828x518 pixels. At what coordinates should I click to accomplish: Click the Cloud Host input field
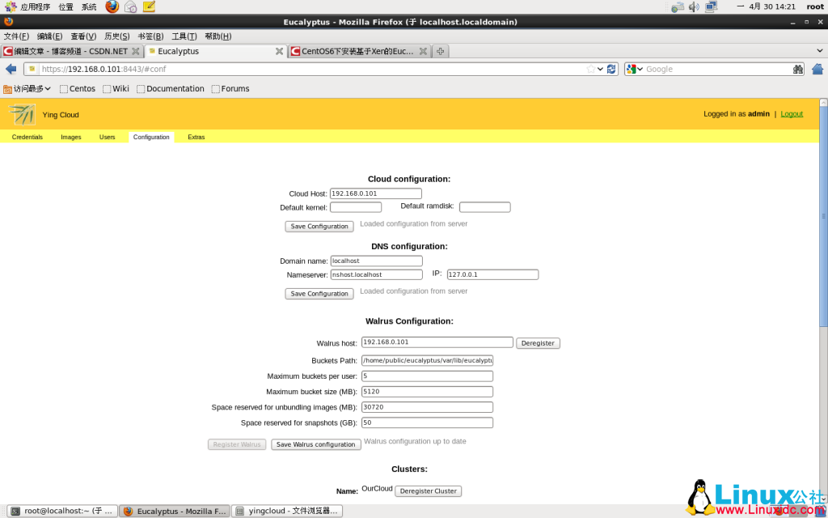376,193
